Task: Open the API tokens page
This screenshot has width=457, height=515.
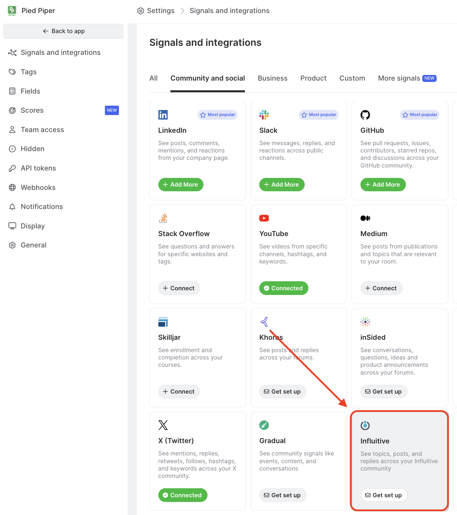Action: click(x=38, y=168)
